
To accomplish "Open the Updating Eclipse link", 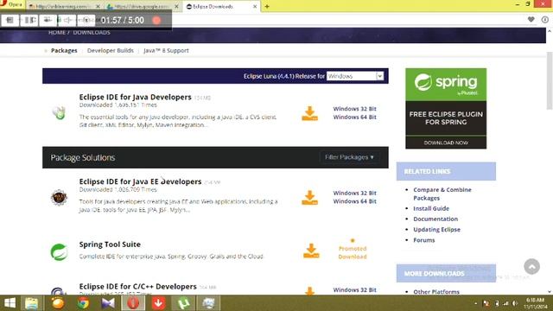I will [436, 230].
